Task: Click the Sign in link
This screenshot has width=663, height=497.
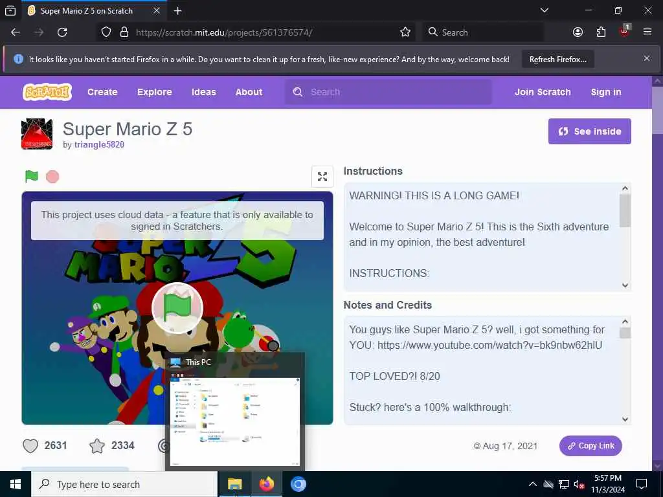Action: 606,92
